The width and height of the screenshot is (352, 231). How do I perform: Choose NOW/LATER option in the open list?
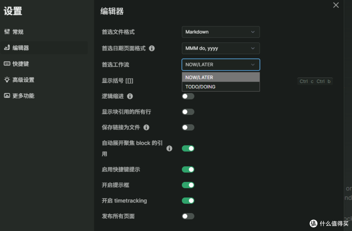point(221,77)
